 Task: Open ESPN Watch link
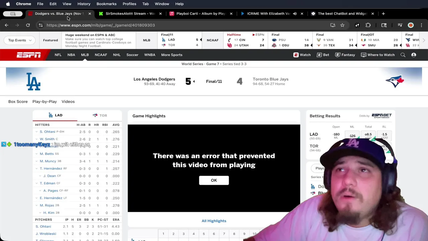pos(302,55)
